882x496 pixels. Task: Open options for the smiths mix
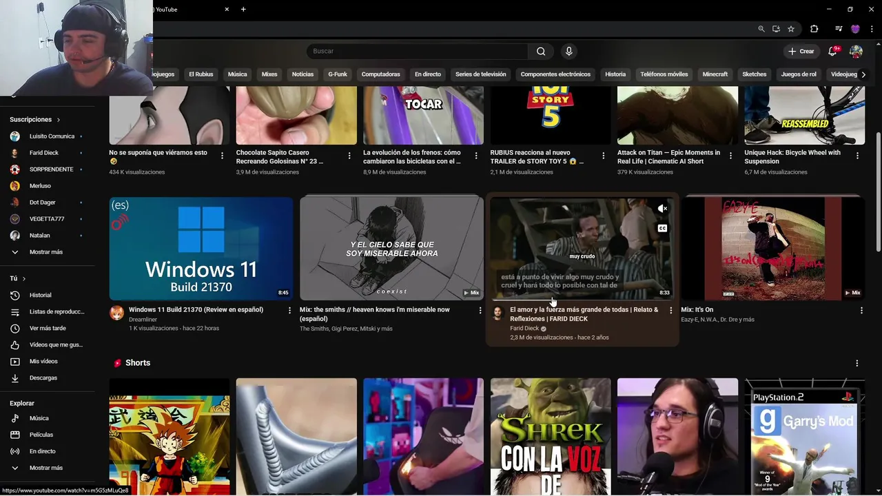click(480, 311)
